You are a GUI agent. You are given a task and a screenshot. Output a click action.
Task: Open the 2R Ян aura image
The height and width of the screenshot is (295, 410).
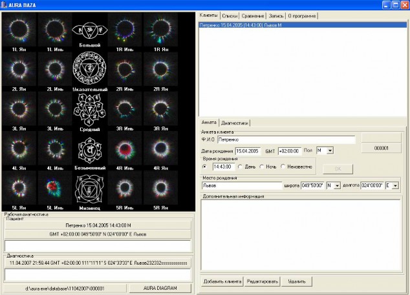pyautogui.click(x=160, y=69)
